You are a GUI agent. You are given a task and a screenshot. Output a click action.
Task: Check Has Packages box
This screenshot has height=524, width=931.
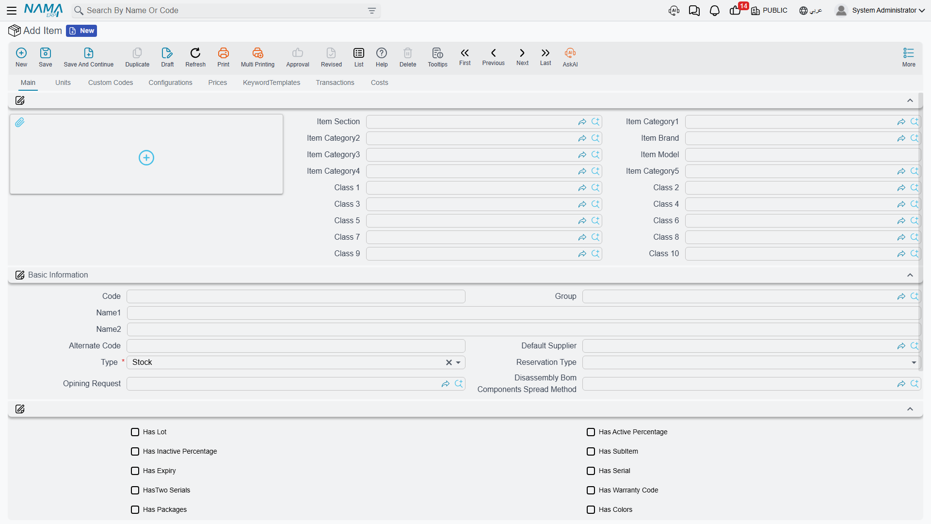tap(135, 509)
